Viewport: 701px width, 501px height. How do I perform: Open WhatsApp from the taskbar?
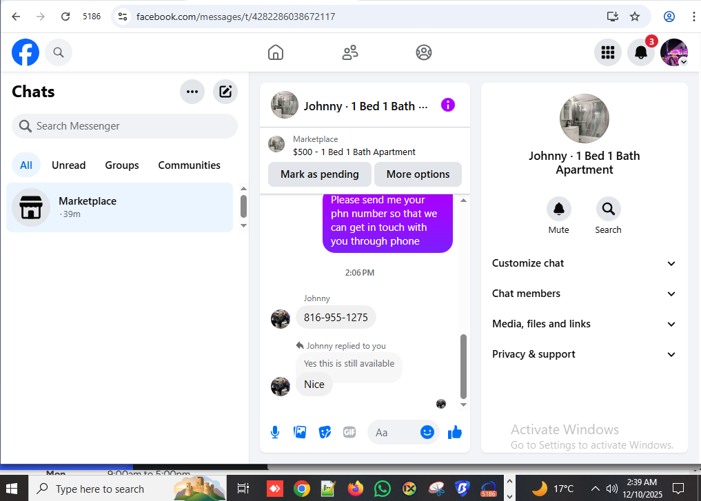pos(383,489)
